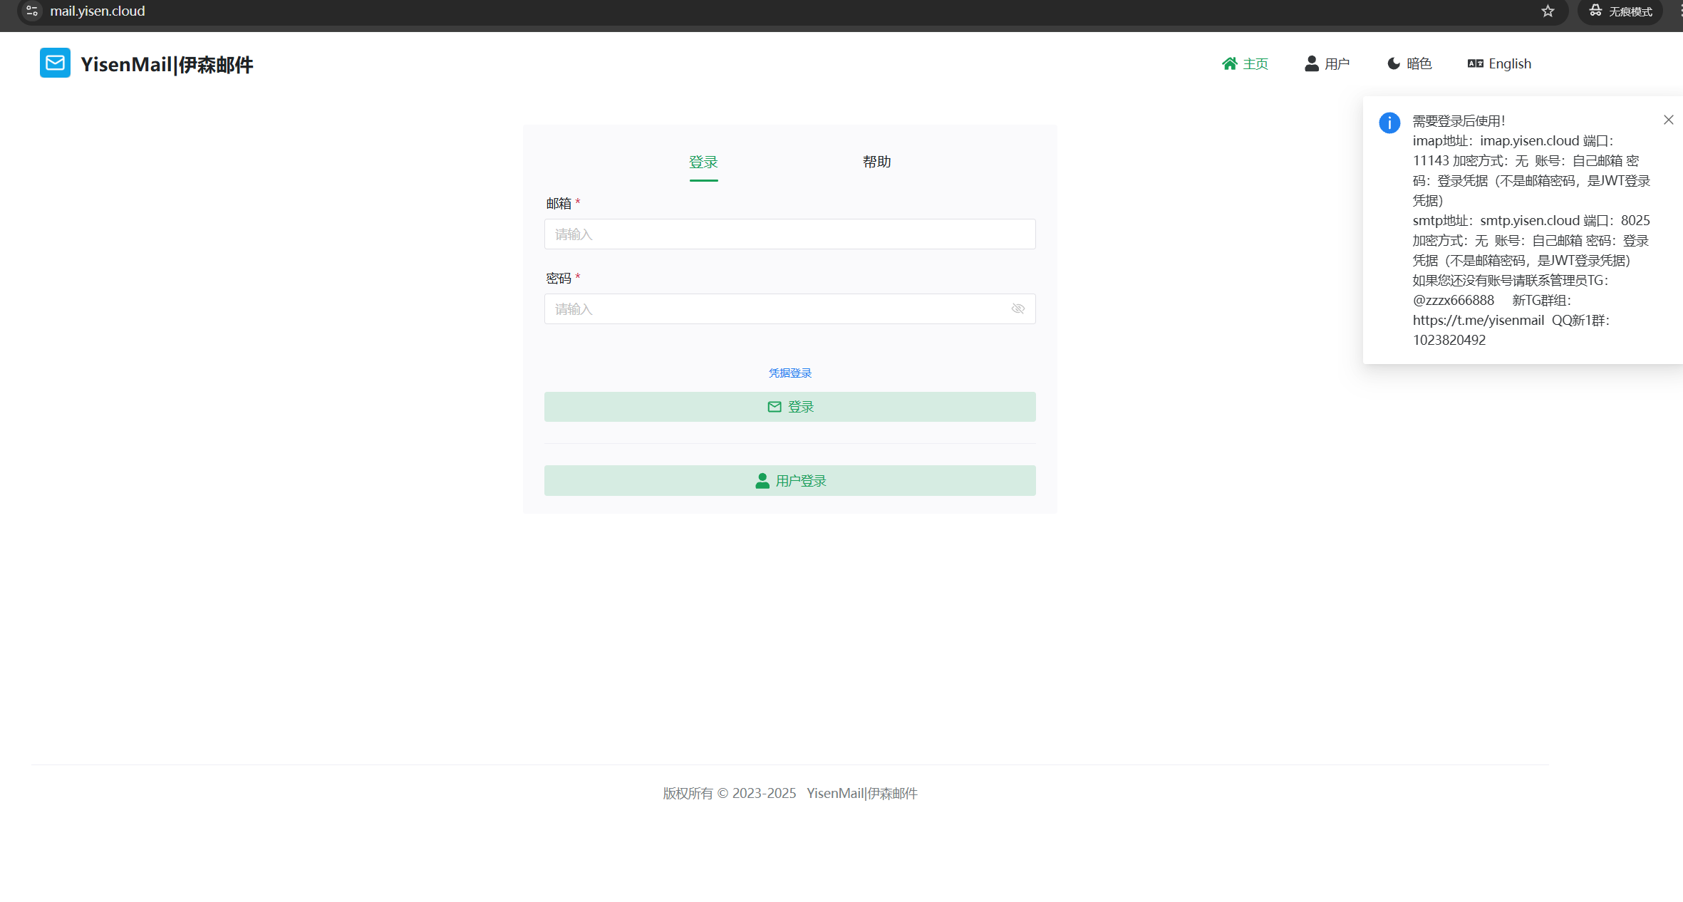Open 凭据登录 credential login link
1683x902 pixels.
789,372
